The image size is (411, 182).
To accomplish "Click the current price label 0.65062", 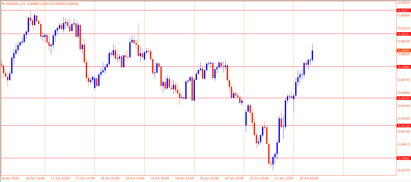I will (404, 51).
